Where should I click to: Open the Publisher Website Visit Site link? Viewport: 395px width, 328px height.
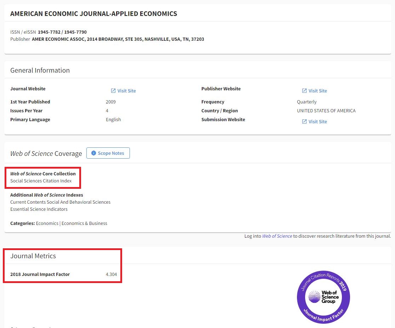point(317,91)
